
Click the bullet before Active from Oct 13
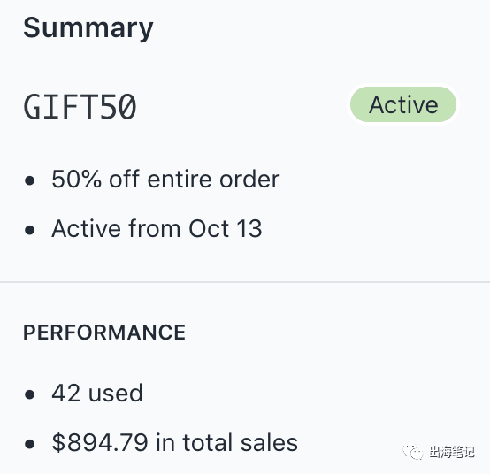tap(30, 230)
